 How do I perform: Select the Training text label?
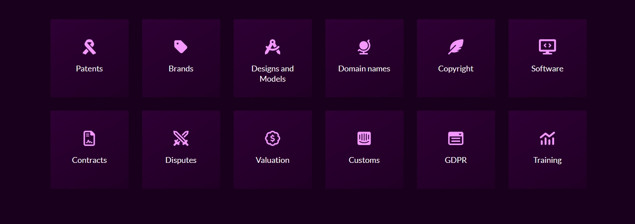547,160
